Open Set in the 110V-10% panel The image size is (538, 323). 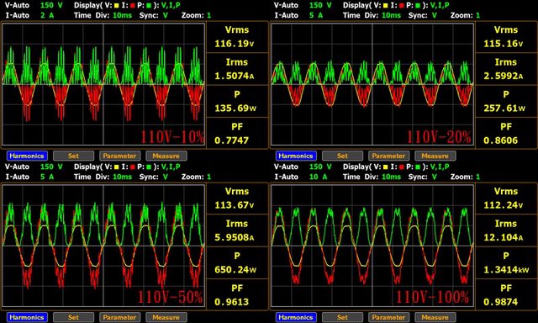(x=73, y=156)
